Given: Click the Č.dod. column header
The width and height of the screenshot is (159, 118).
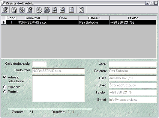Looking at the screenshot, I should pyautogui.click(x=11, y=18).
